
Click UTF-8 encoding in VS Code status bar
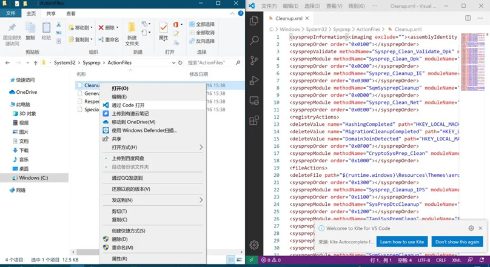424,260
